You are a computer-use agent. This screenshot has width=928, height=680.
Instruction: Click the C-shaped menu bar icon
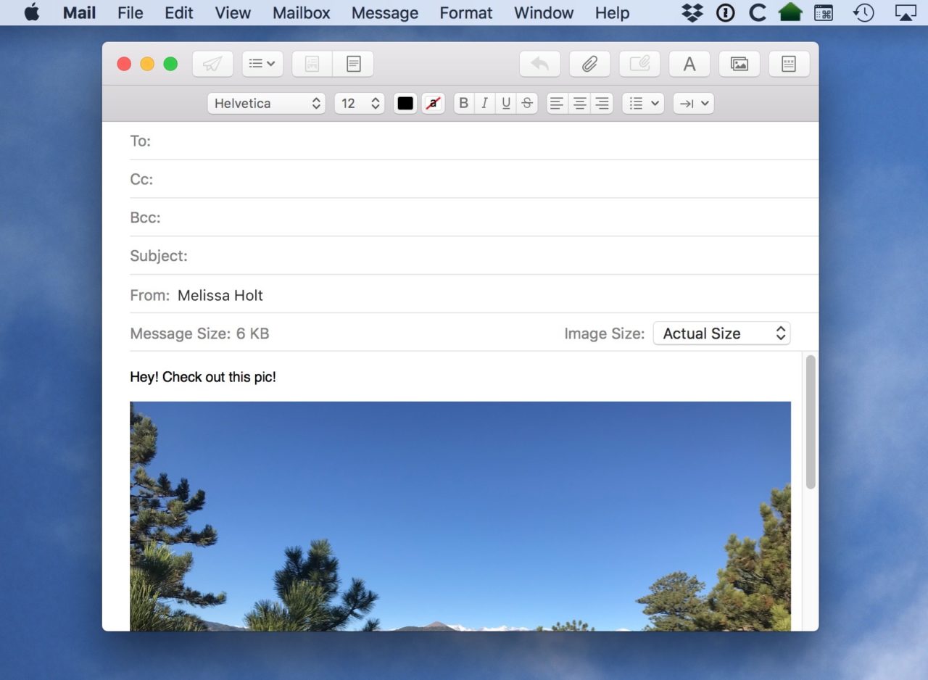pyautogui.click(x=758, y=12)
